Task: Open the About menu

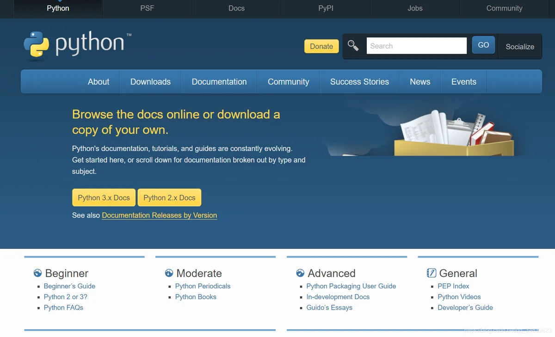Action: pyautogui.click(x=99, y=82)
